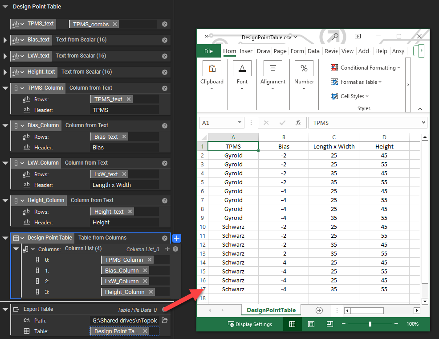
Task: Add item to Column List with plus
Action: tap(167, 249)
